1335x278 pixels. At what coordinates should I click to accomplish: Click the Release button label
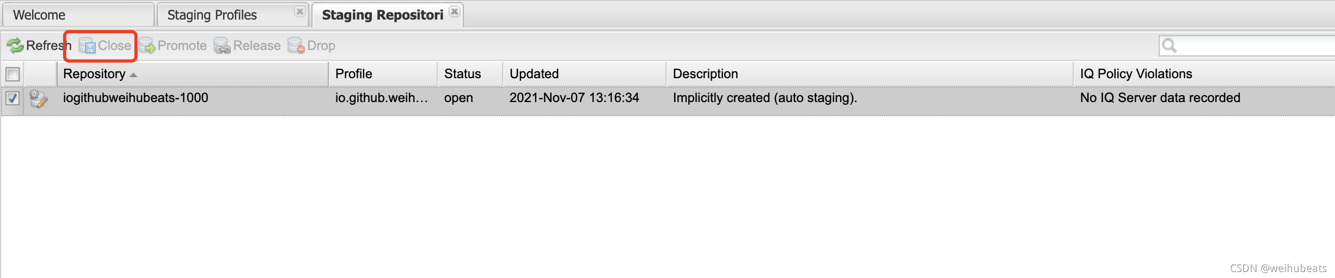point(256,46)
